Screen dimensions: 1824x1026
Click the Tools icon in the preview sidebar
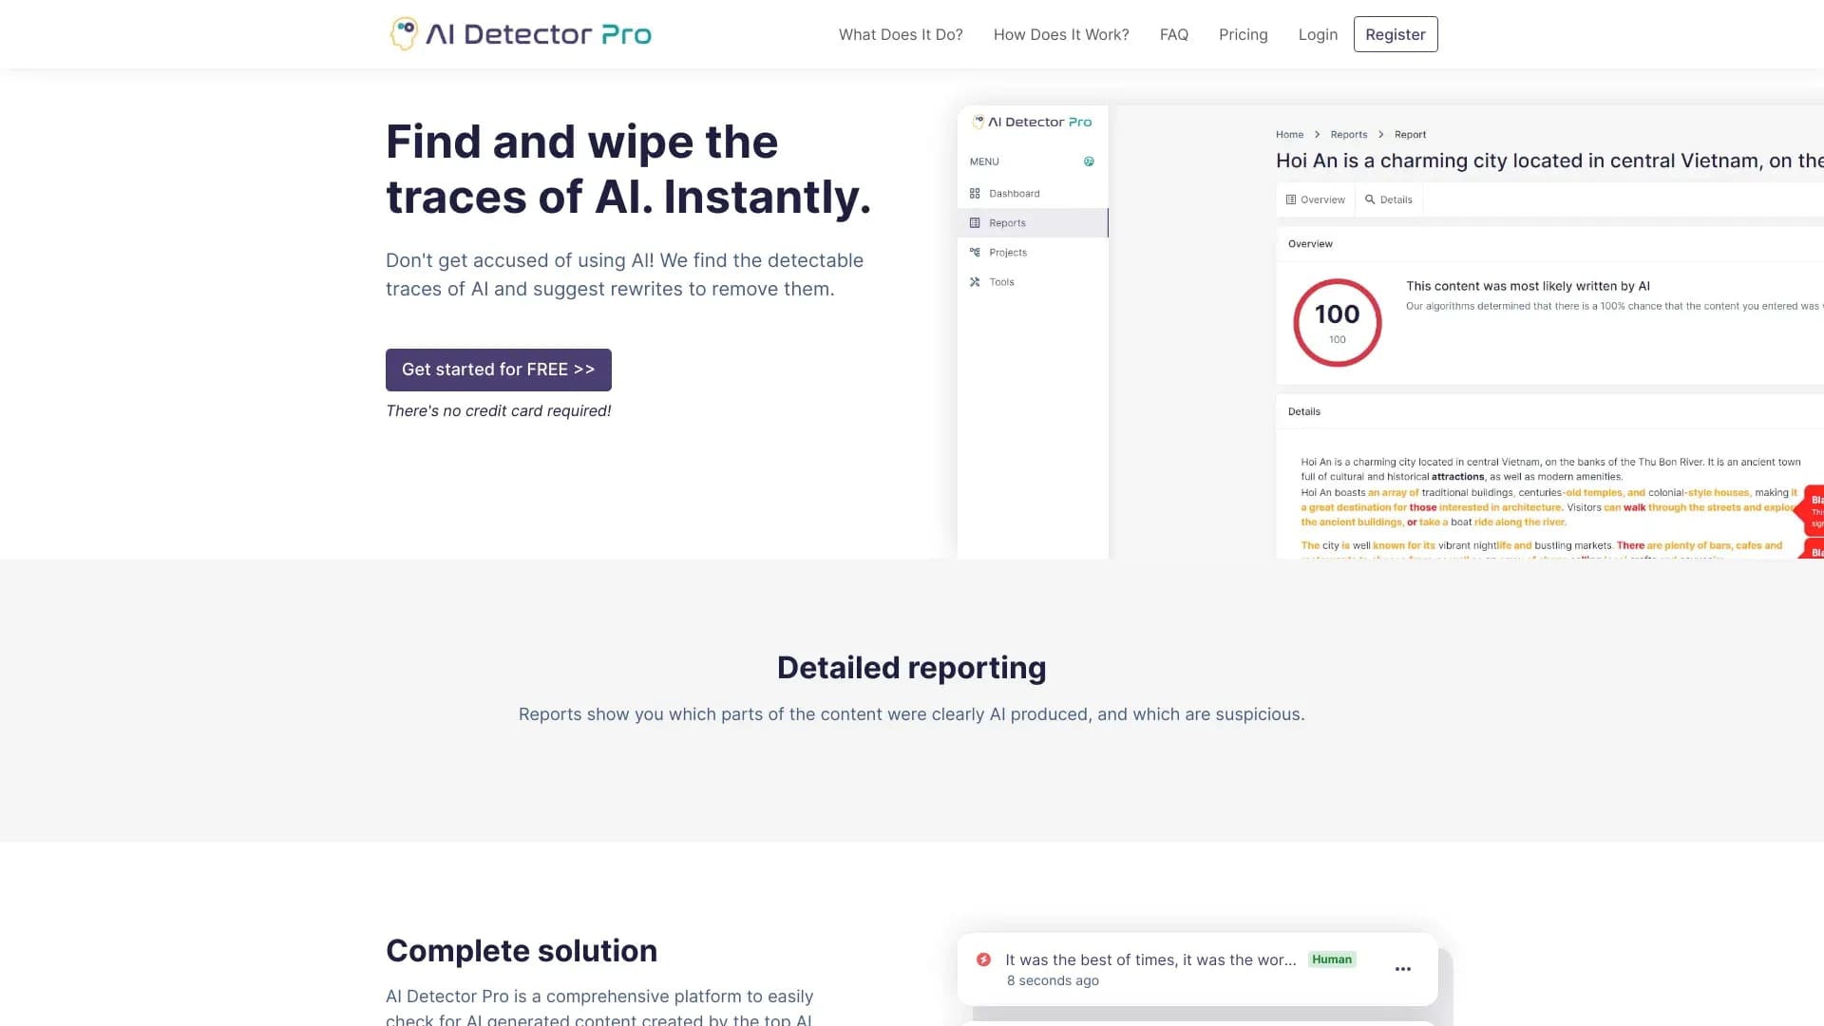pos(975,282)
